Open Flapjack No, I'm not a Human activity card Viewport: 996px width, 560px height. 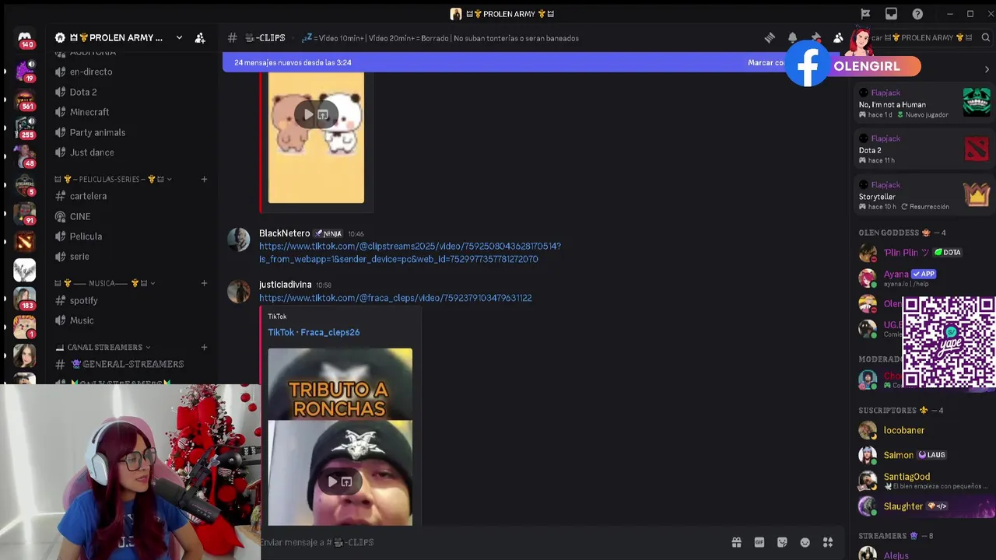click(924, 103)
